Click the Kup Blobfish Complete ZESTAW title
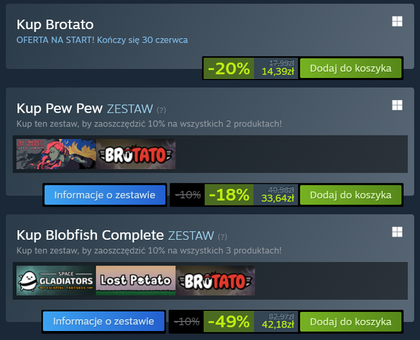The width and height of the screenshot is (420, 340). pyautogui.click(x=115, y=235)
